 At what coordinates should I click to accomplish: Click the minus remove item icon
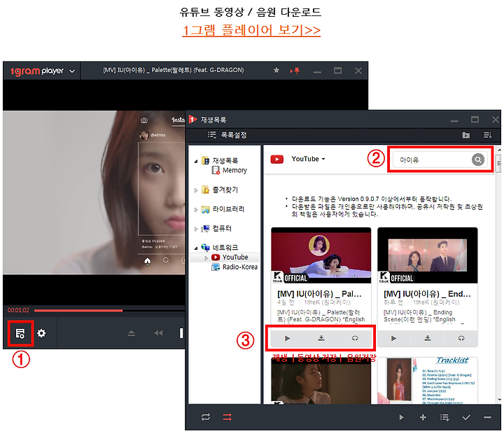point(488,417)
